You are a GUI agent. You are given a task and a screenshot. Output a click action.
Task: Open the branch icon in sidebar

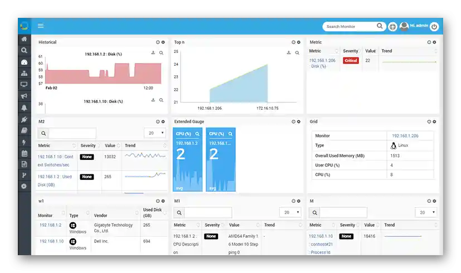(24, 175)
